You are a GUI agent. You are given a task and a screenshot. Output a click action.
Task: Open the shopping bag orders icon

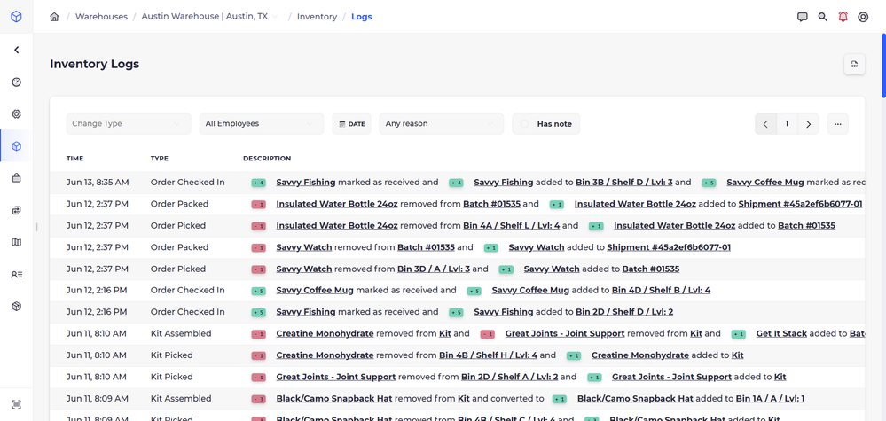tap(16, 178)
